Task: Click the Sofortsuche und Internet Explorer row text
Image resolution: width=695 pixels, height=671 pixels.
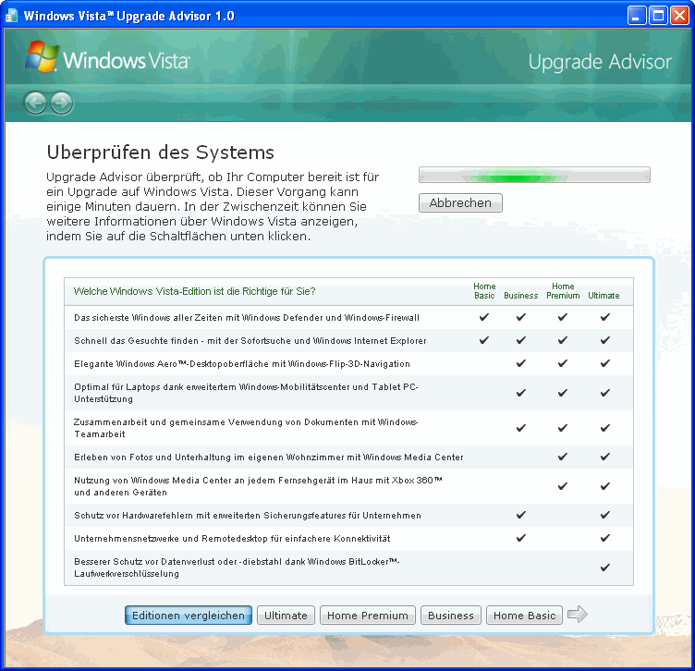Action: 250,340
